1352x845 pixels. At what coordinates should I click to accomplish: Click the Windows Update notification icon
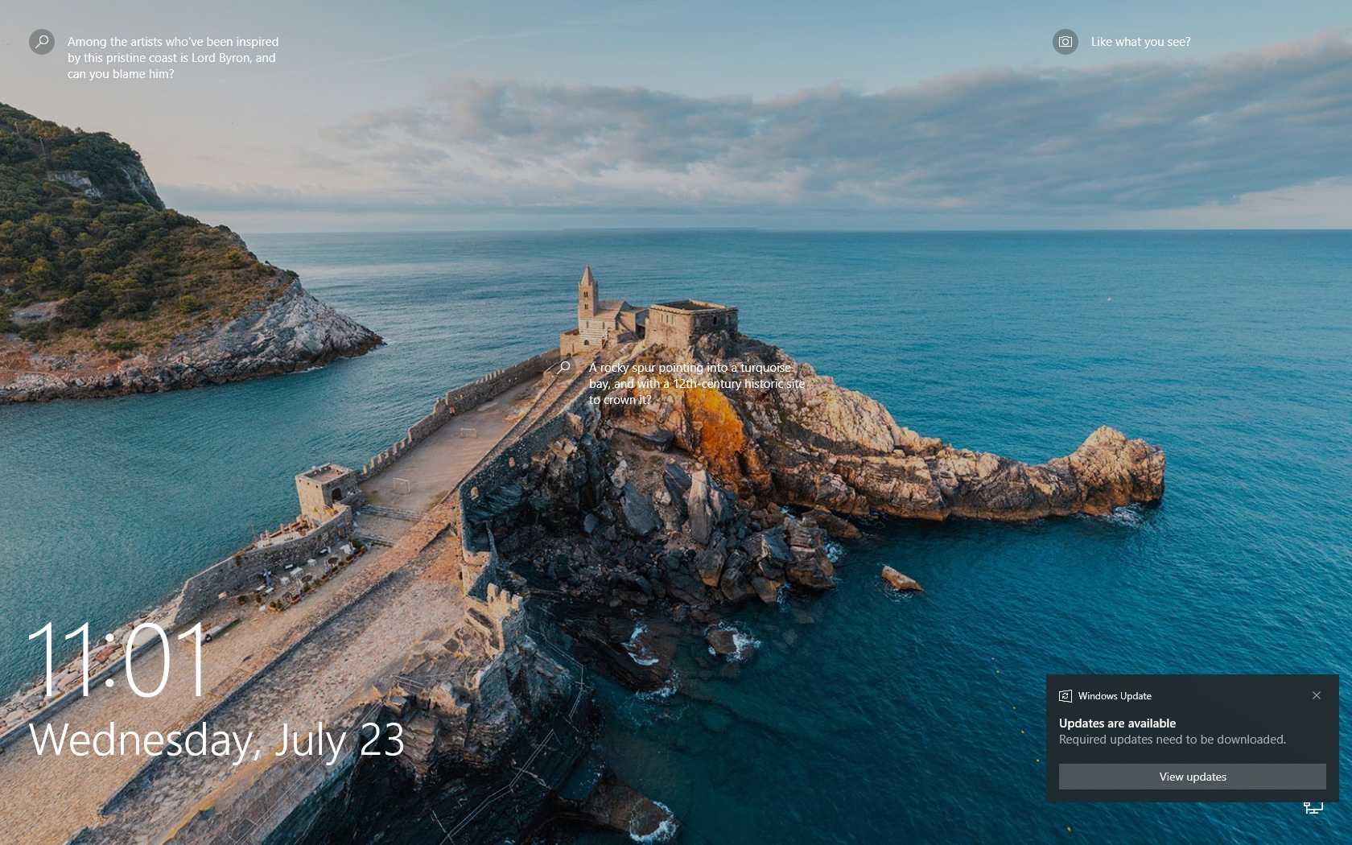point(1066,696)
